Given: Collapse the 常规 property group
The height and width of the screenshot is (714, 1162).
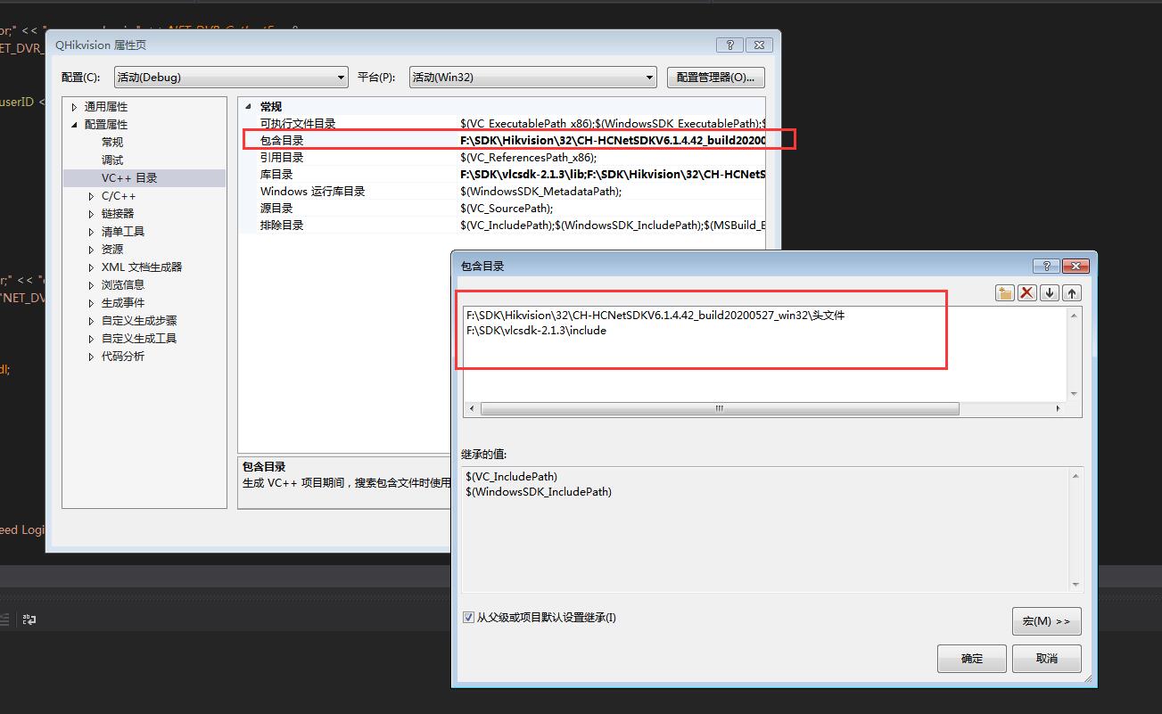Looking at the screenshot, I should click(249, 107).
